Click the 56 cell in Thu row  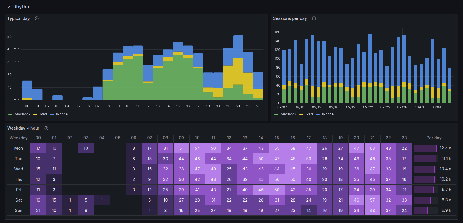point(277,179)
